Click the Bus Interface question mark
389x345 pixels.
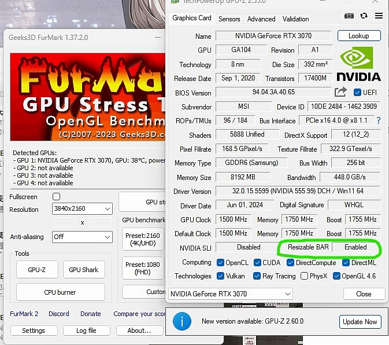pyautogui.click(x=379, y=120)
